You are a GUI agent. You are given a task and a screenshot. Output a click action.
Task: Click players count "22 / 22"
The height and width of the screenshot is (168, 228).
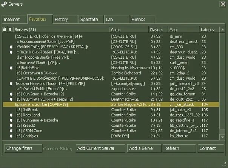[156, 131]
